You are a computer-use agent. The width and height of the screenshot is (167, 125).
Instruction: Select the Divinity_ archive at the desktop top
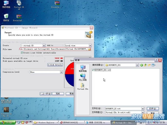(57, 4)
